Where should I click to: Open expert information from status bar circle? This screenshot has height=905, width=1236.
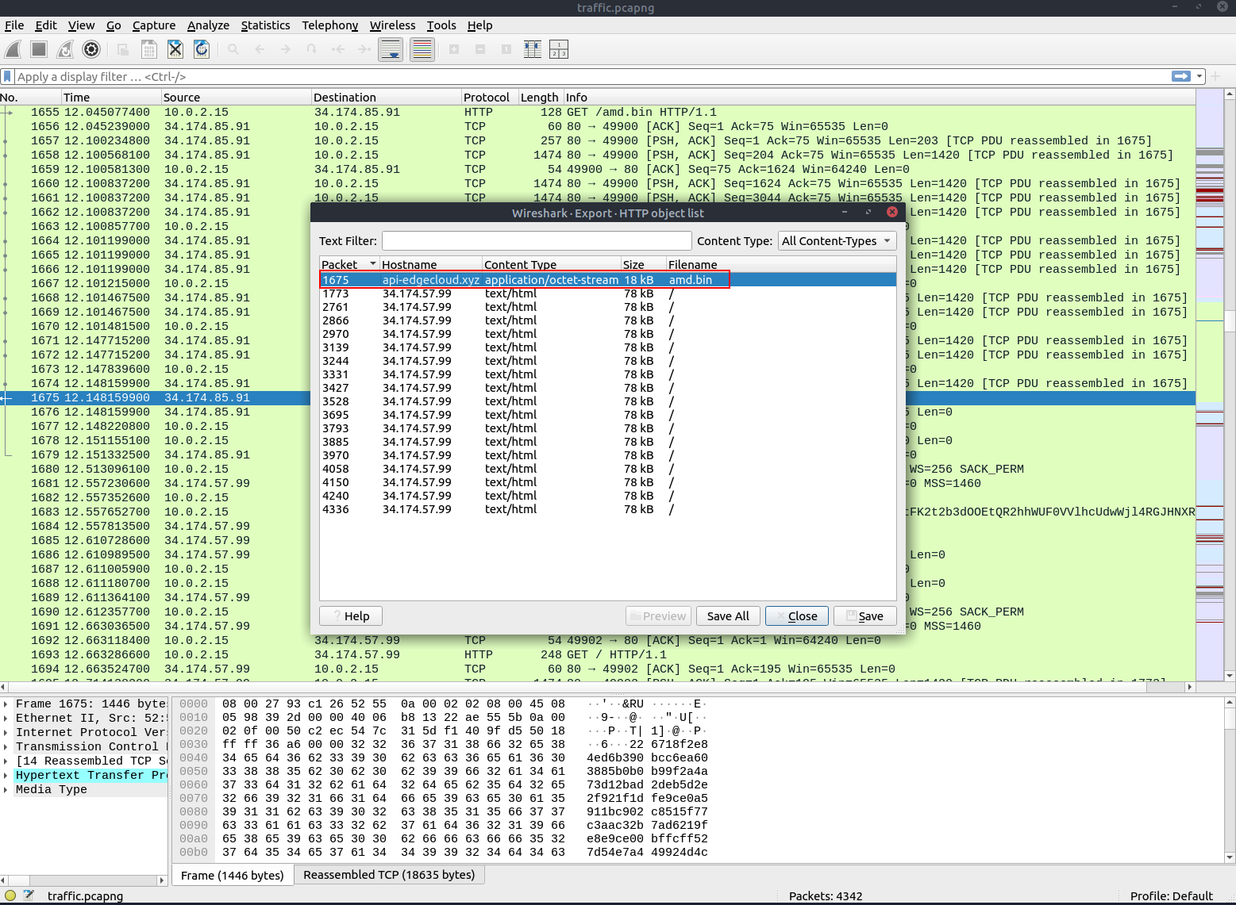[x=10, y=895]
